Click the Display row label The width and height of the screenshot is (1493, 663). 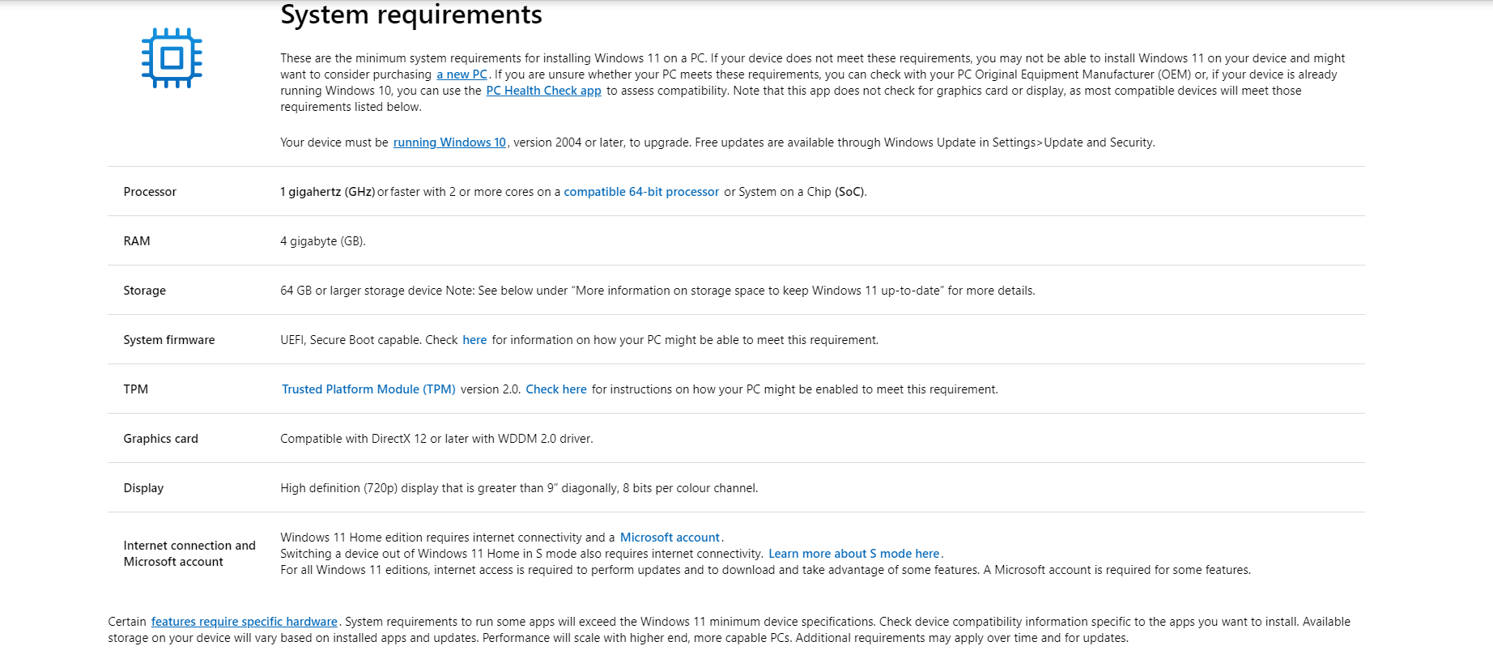click(x=143, y=488)
